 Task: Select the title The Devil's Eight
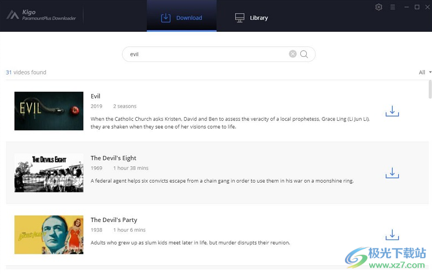click(x=113, y=158)
